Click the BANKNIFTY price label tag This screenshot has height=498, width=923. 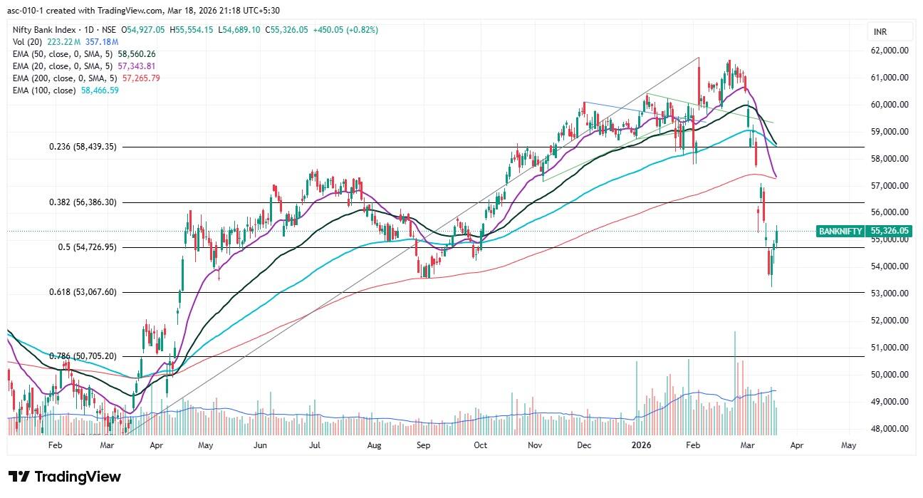[x=841, y=231]
